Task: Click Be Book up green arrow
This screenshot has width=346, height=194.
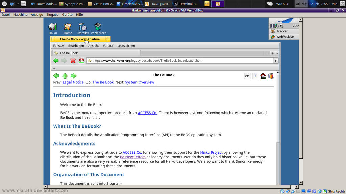Action: pyautogui.click(x=65, y=76)
